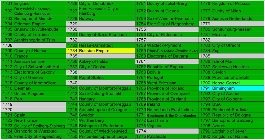This screenshot has height=140, width=265.
Task: Click the Ireland cell
Action: coord(173,104)
